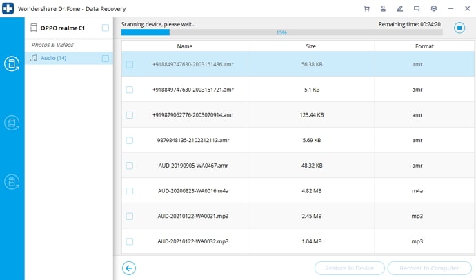
Task: Go back with the arrow button
Action: coord(129,268)
